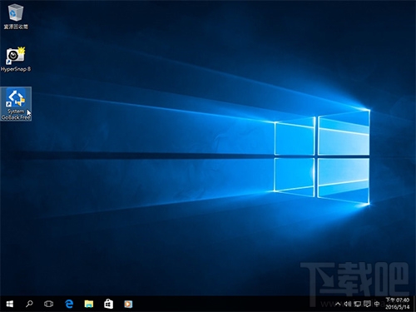Select the System GoBack Free shortcut

[x=16, y=104]
